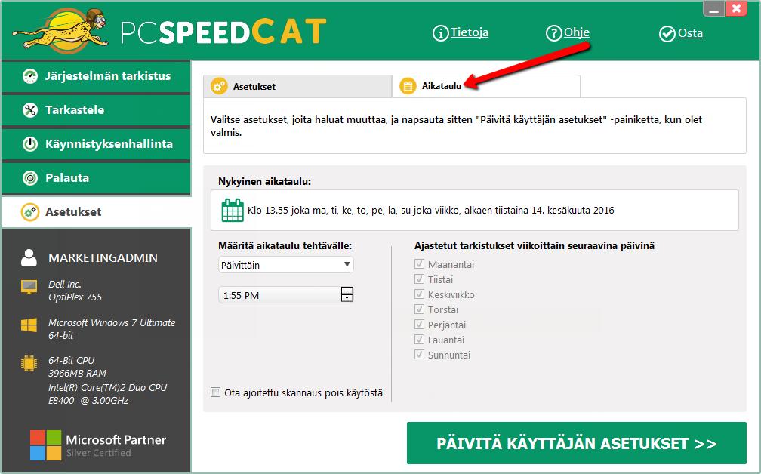The image size is (761, 474).
Task: Toggle the Keskiviikko checkbox
Action: coord(419,294)
